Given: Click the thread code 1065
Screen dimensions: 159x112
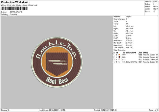Looking at the screenshot, I should point(140,55).
